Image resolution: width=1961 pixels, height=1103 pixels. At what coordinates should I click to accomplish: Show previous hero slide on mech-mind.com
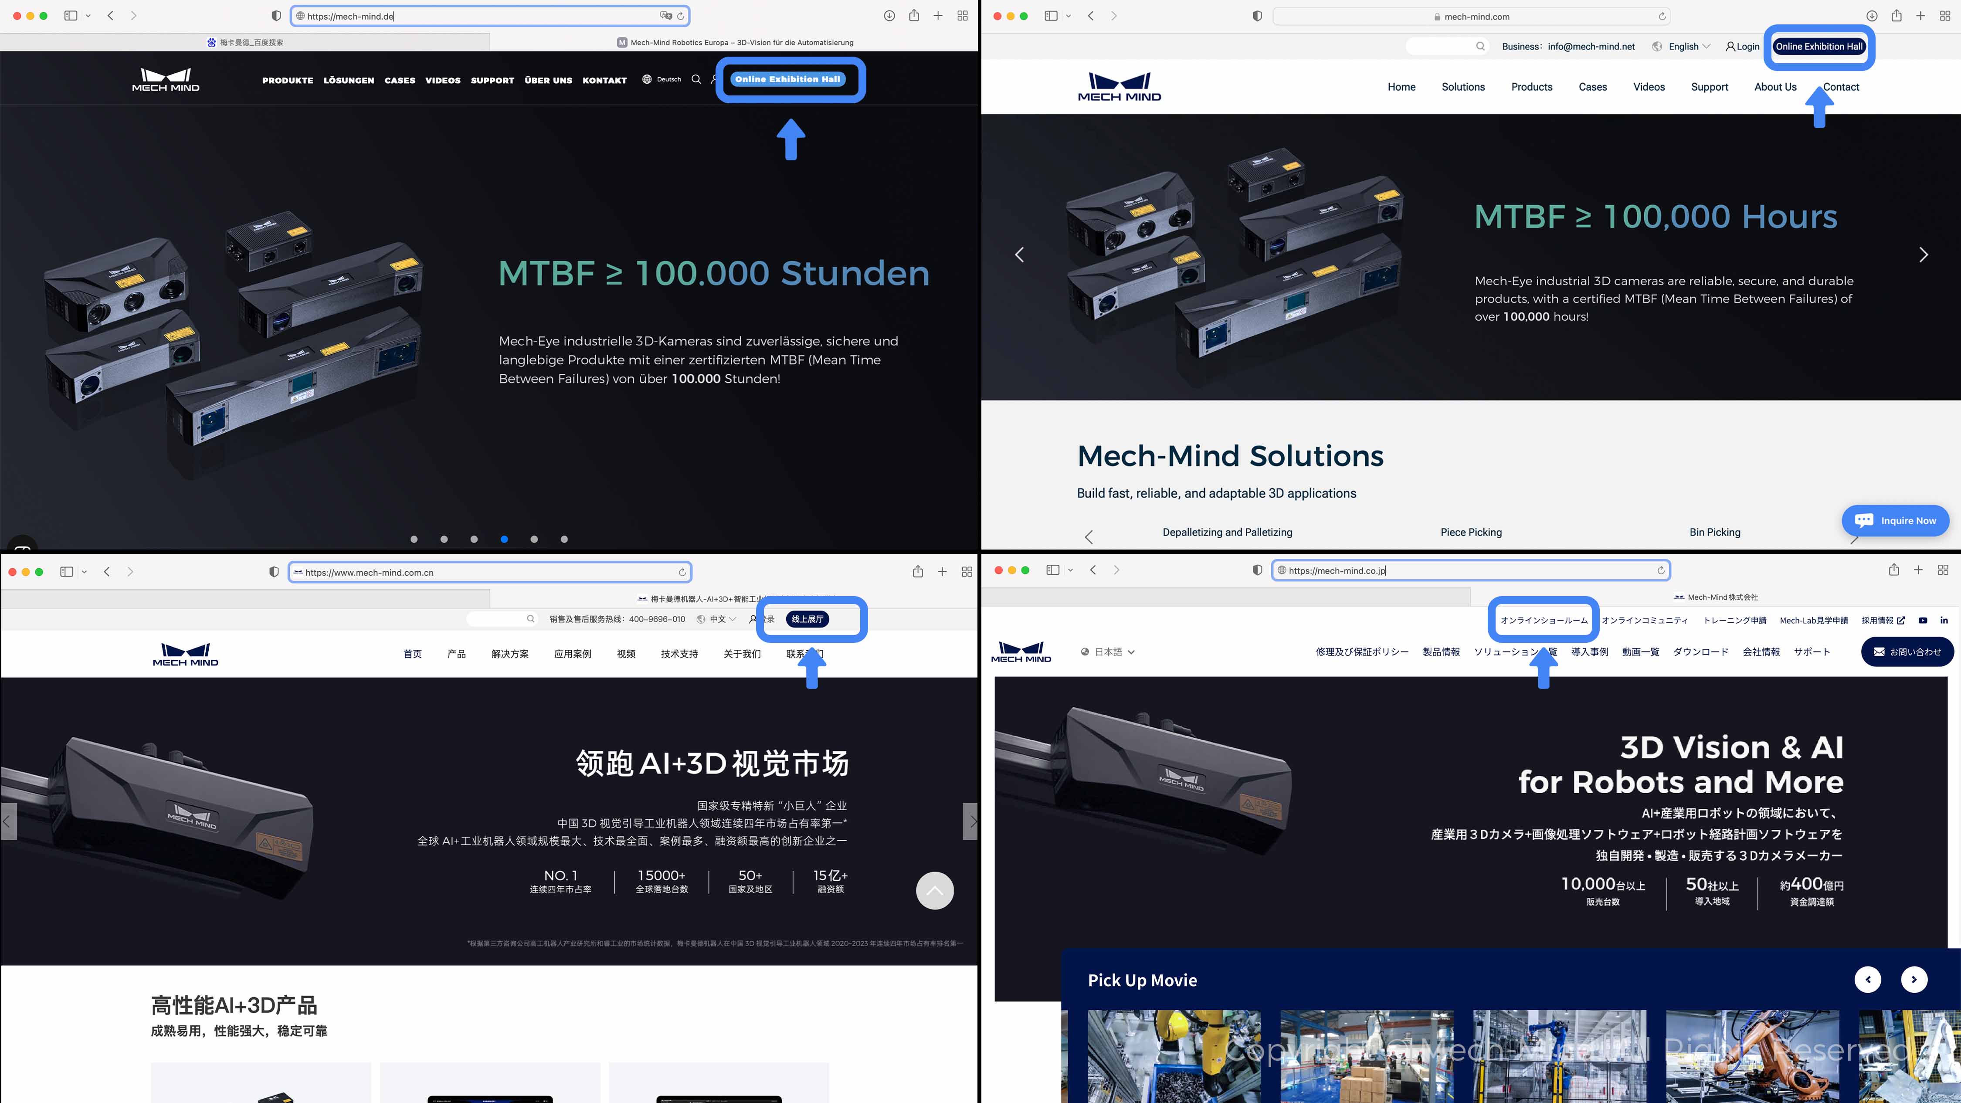1019,255
